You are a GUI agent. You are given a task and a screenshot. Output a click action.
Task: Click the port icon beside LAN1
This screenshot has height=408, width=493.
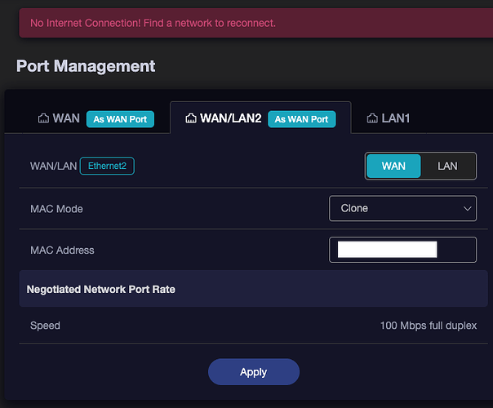point(372,119)
